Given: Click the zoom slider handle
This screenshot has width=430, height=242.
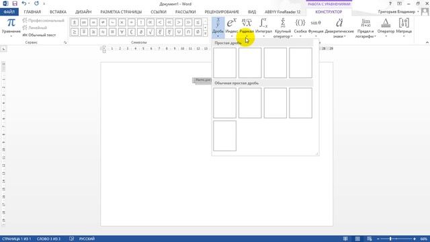Looking at the screenshot, I should pos(390,239).
